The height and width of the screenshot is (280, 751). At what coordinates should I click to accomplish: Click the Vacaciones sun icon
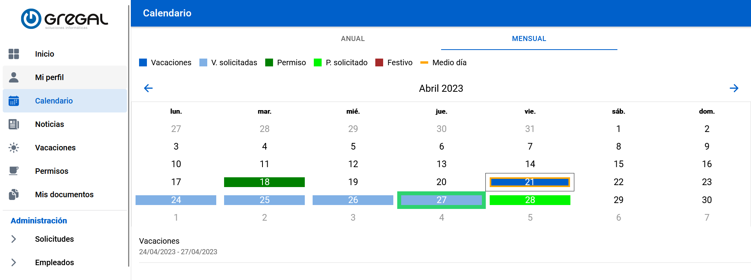tap(14, 148)
